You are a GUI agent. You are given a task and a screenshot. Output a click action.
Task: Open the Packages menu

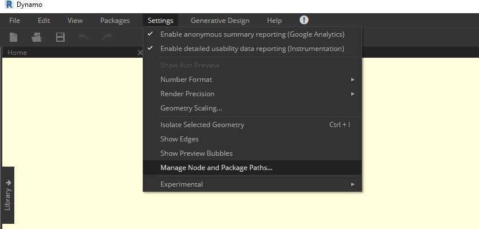pos(115,21)
